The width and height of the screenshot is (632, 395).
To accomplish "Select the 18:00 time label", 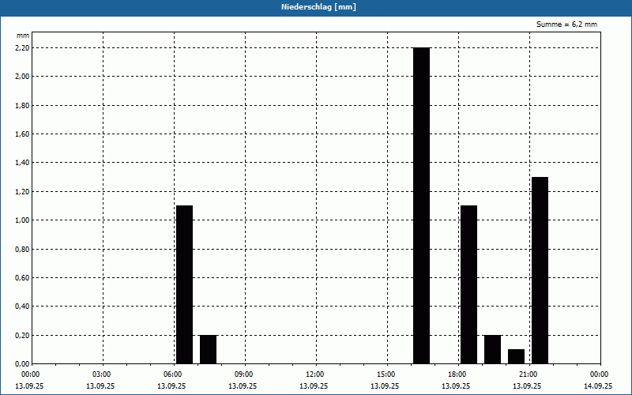I will pyautogui.click(x=457, y=374).
